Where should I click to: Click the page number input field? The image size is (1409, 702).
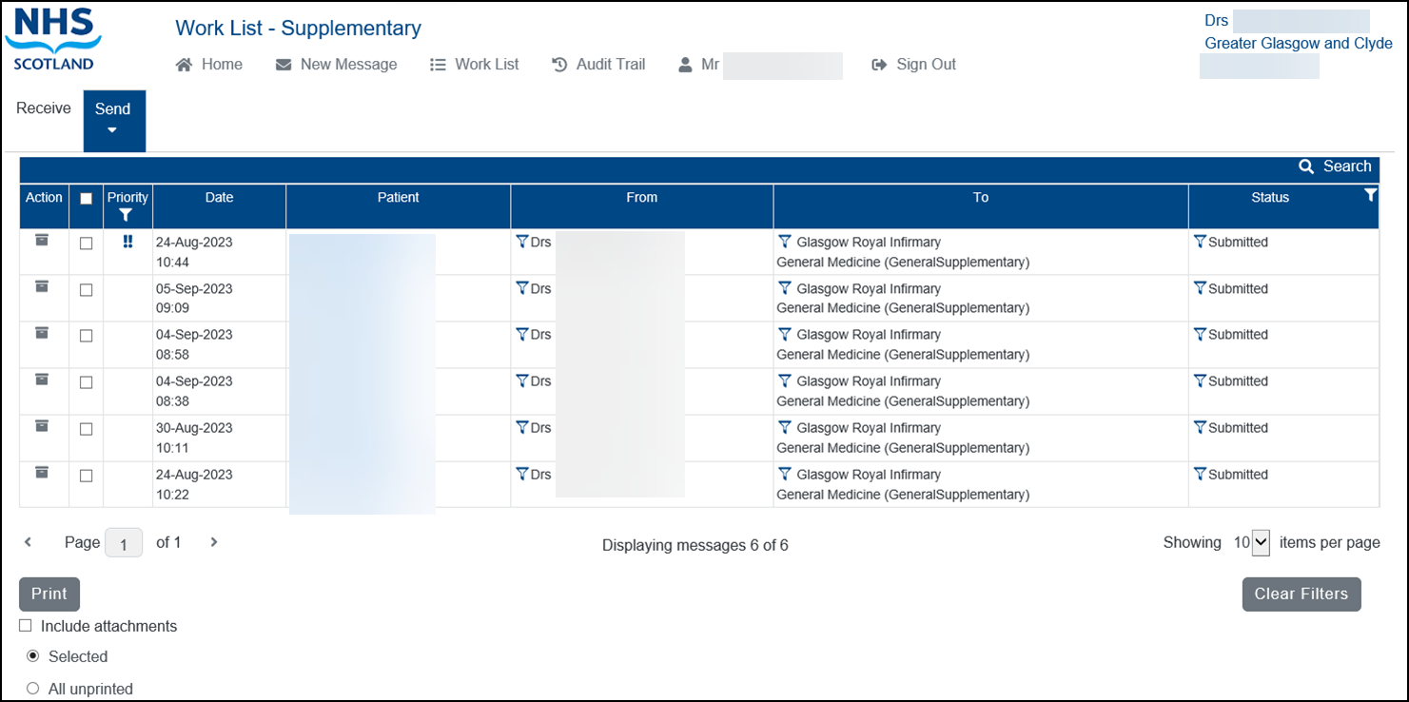point(124,543)
